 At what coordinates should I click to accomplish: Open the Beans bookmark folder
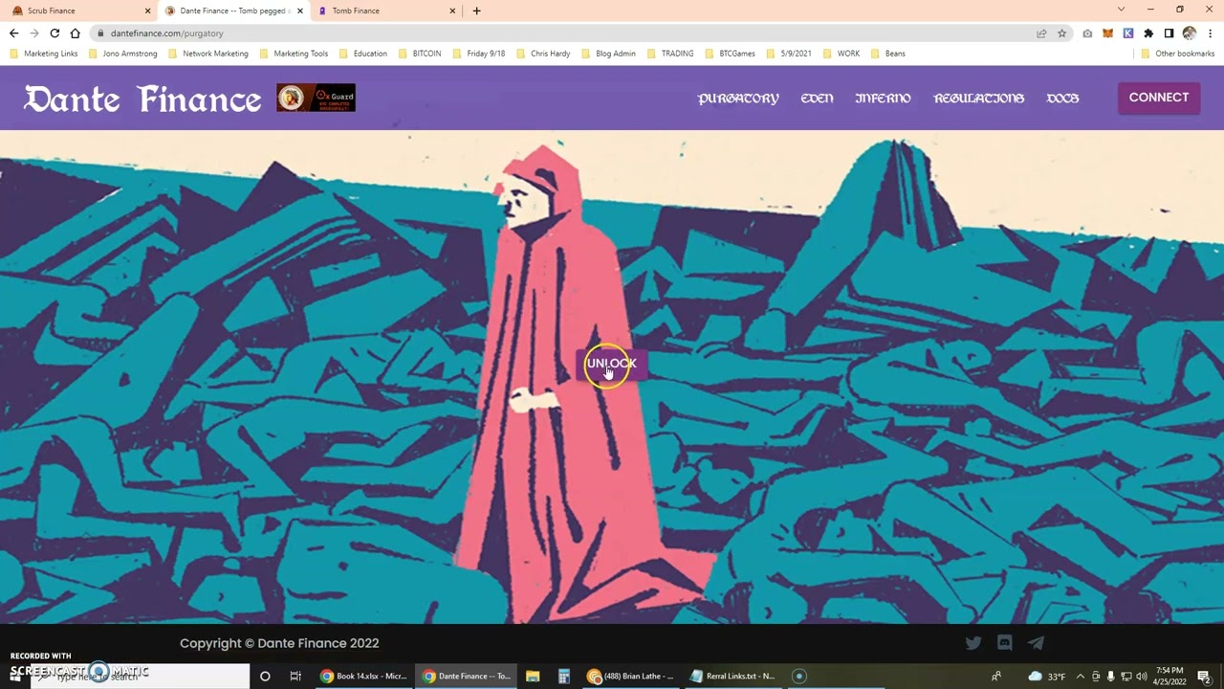887,54
